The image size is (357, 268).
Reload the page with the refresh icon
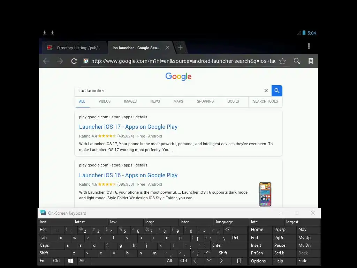pyautogui.click(x=74, y=61)
